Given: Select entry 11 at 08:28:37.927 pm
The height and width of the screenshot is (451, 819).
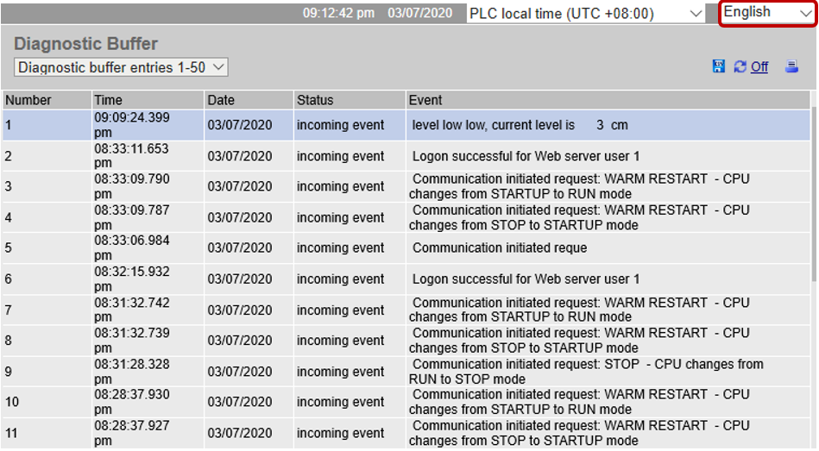Looking at the screenshot, I should click(x=406, y=433).
